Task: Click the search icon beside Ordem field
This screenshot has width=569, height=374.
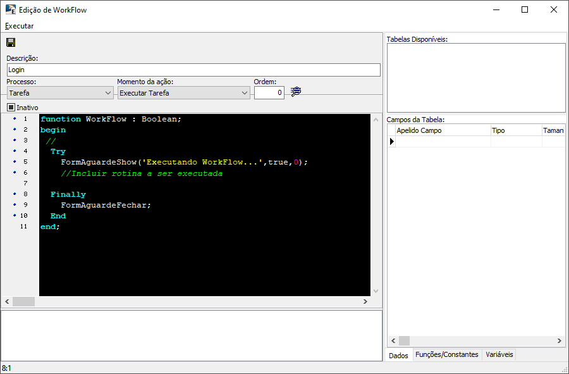Action: point(295,92)
